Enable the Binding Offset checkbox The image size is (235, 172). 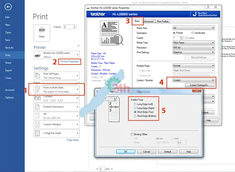coord(132,134)
